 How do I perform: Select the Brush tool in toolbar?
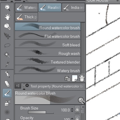[7, 93]
